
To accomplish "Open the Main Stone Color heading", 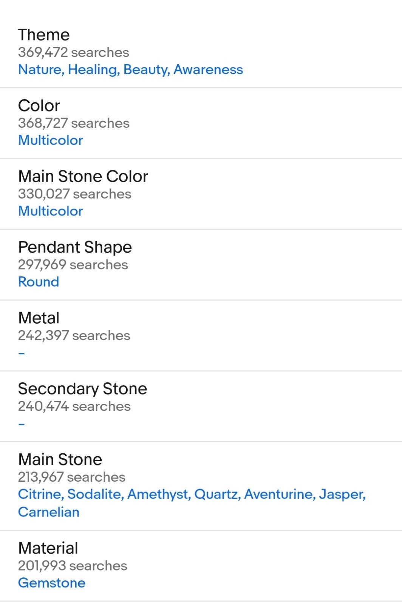I will (83, 176).
